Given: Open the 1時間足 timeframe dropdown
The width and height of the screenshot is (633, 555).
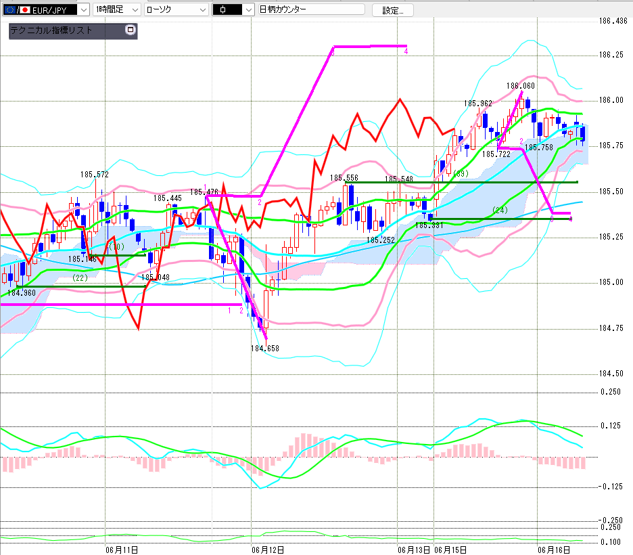Looking at the screenshot, I should (x=135, y=9).
